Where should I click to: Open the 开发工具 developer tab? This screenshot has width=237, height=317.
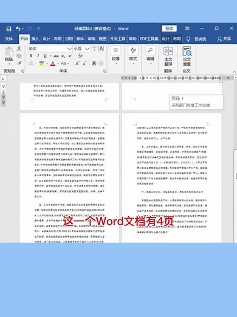(x=117, y=39)
